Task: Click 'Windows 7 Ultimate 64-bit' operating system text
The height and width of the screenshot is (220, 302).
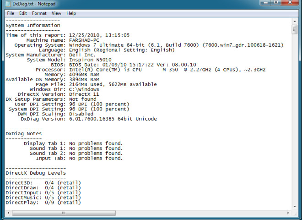Action: (107, 45)
